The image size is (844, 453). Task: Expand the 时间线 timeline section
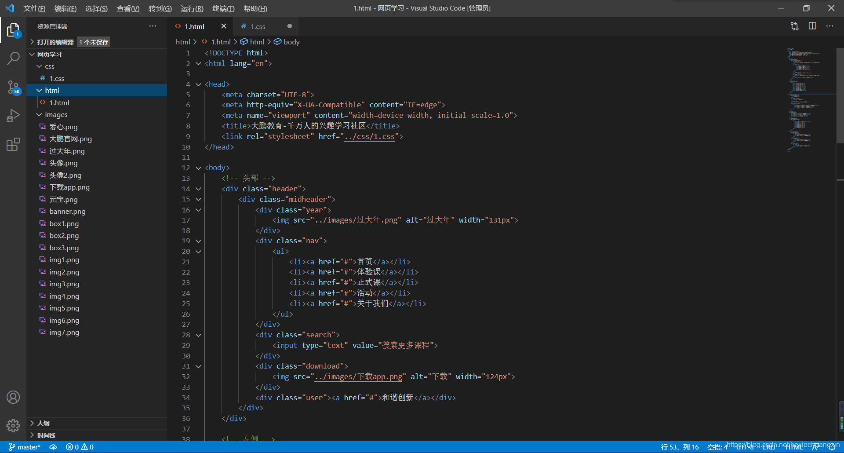[x=97, y=435]
